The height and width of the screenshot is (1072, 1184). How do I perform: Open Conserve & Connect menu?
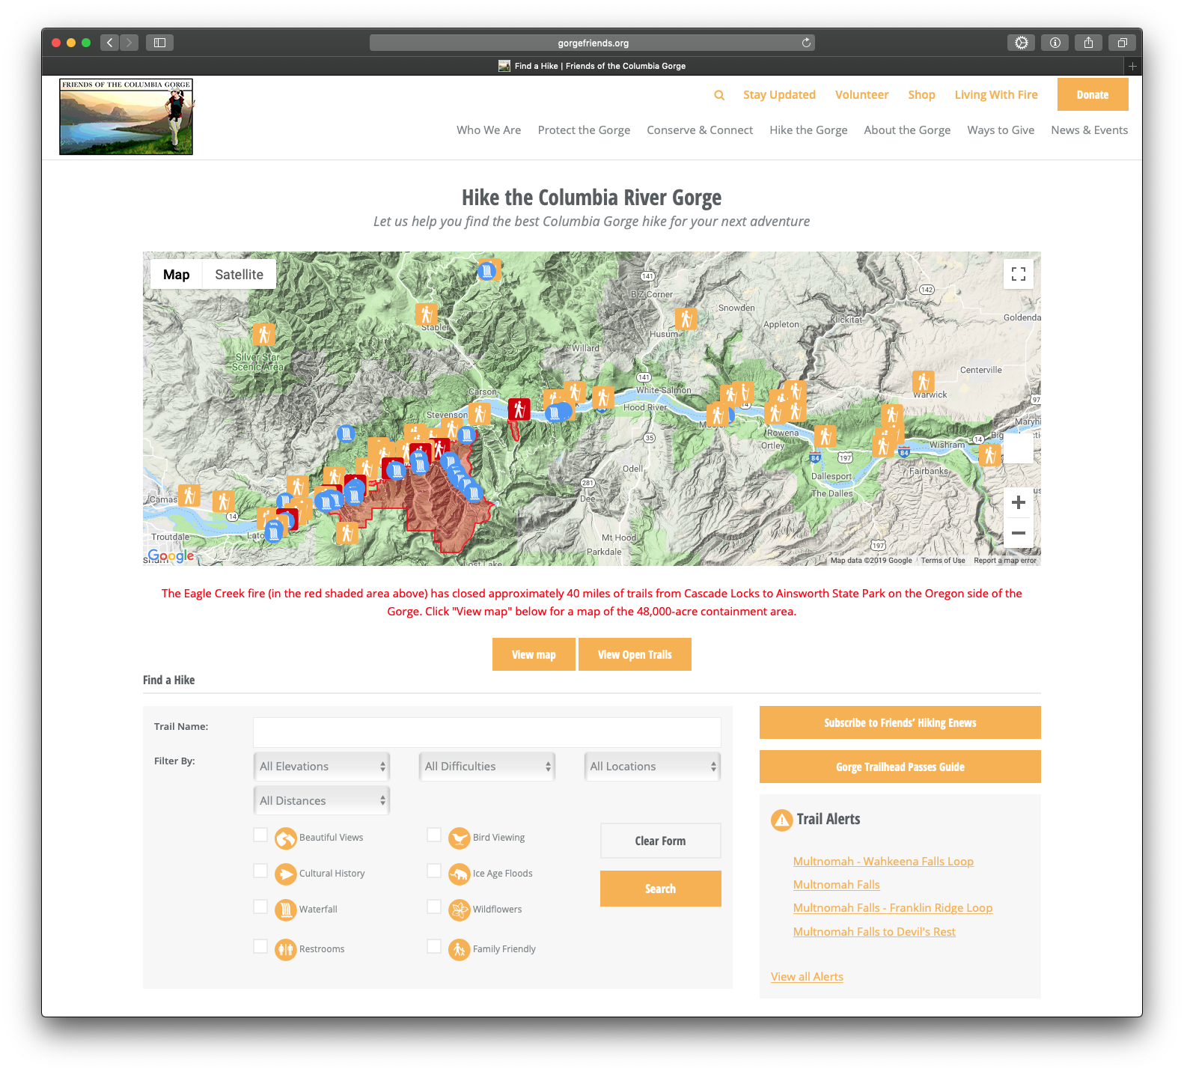coord(700,130)
